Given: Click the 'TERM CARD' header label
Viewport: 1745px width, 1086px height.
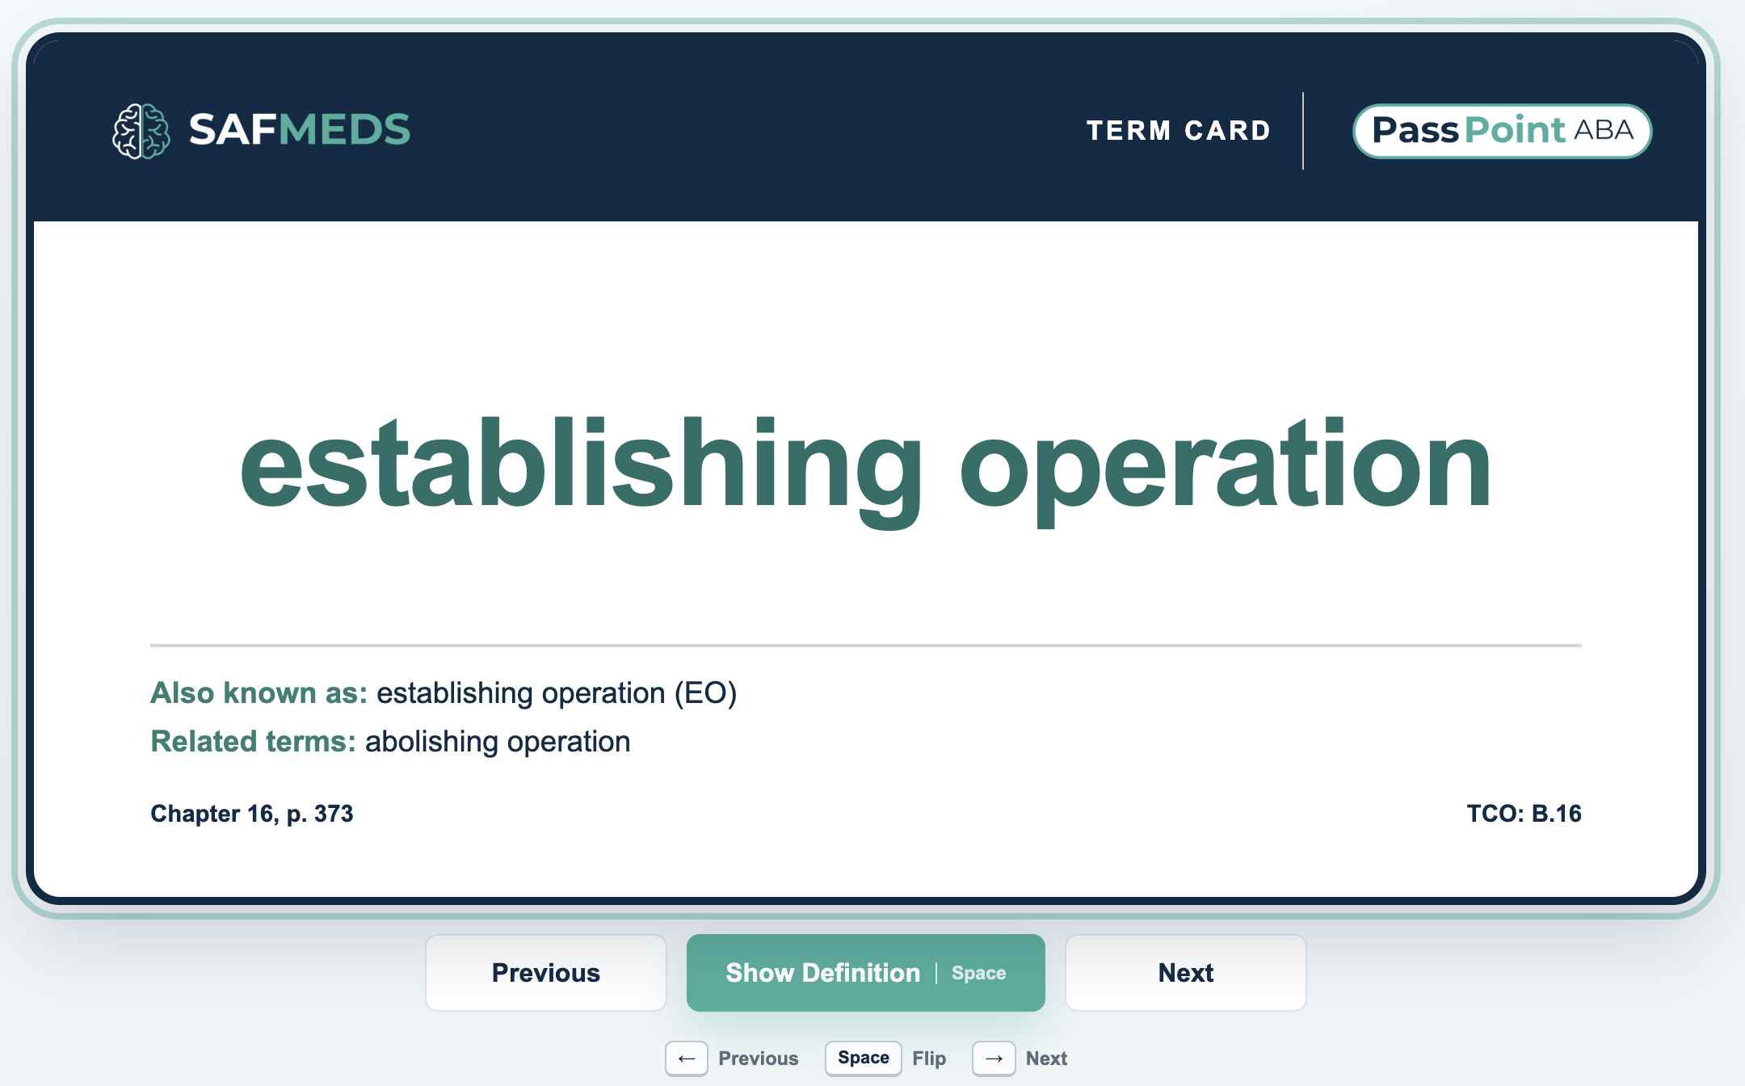Looking at the screenshot, I should 1179,131.
